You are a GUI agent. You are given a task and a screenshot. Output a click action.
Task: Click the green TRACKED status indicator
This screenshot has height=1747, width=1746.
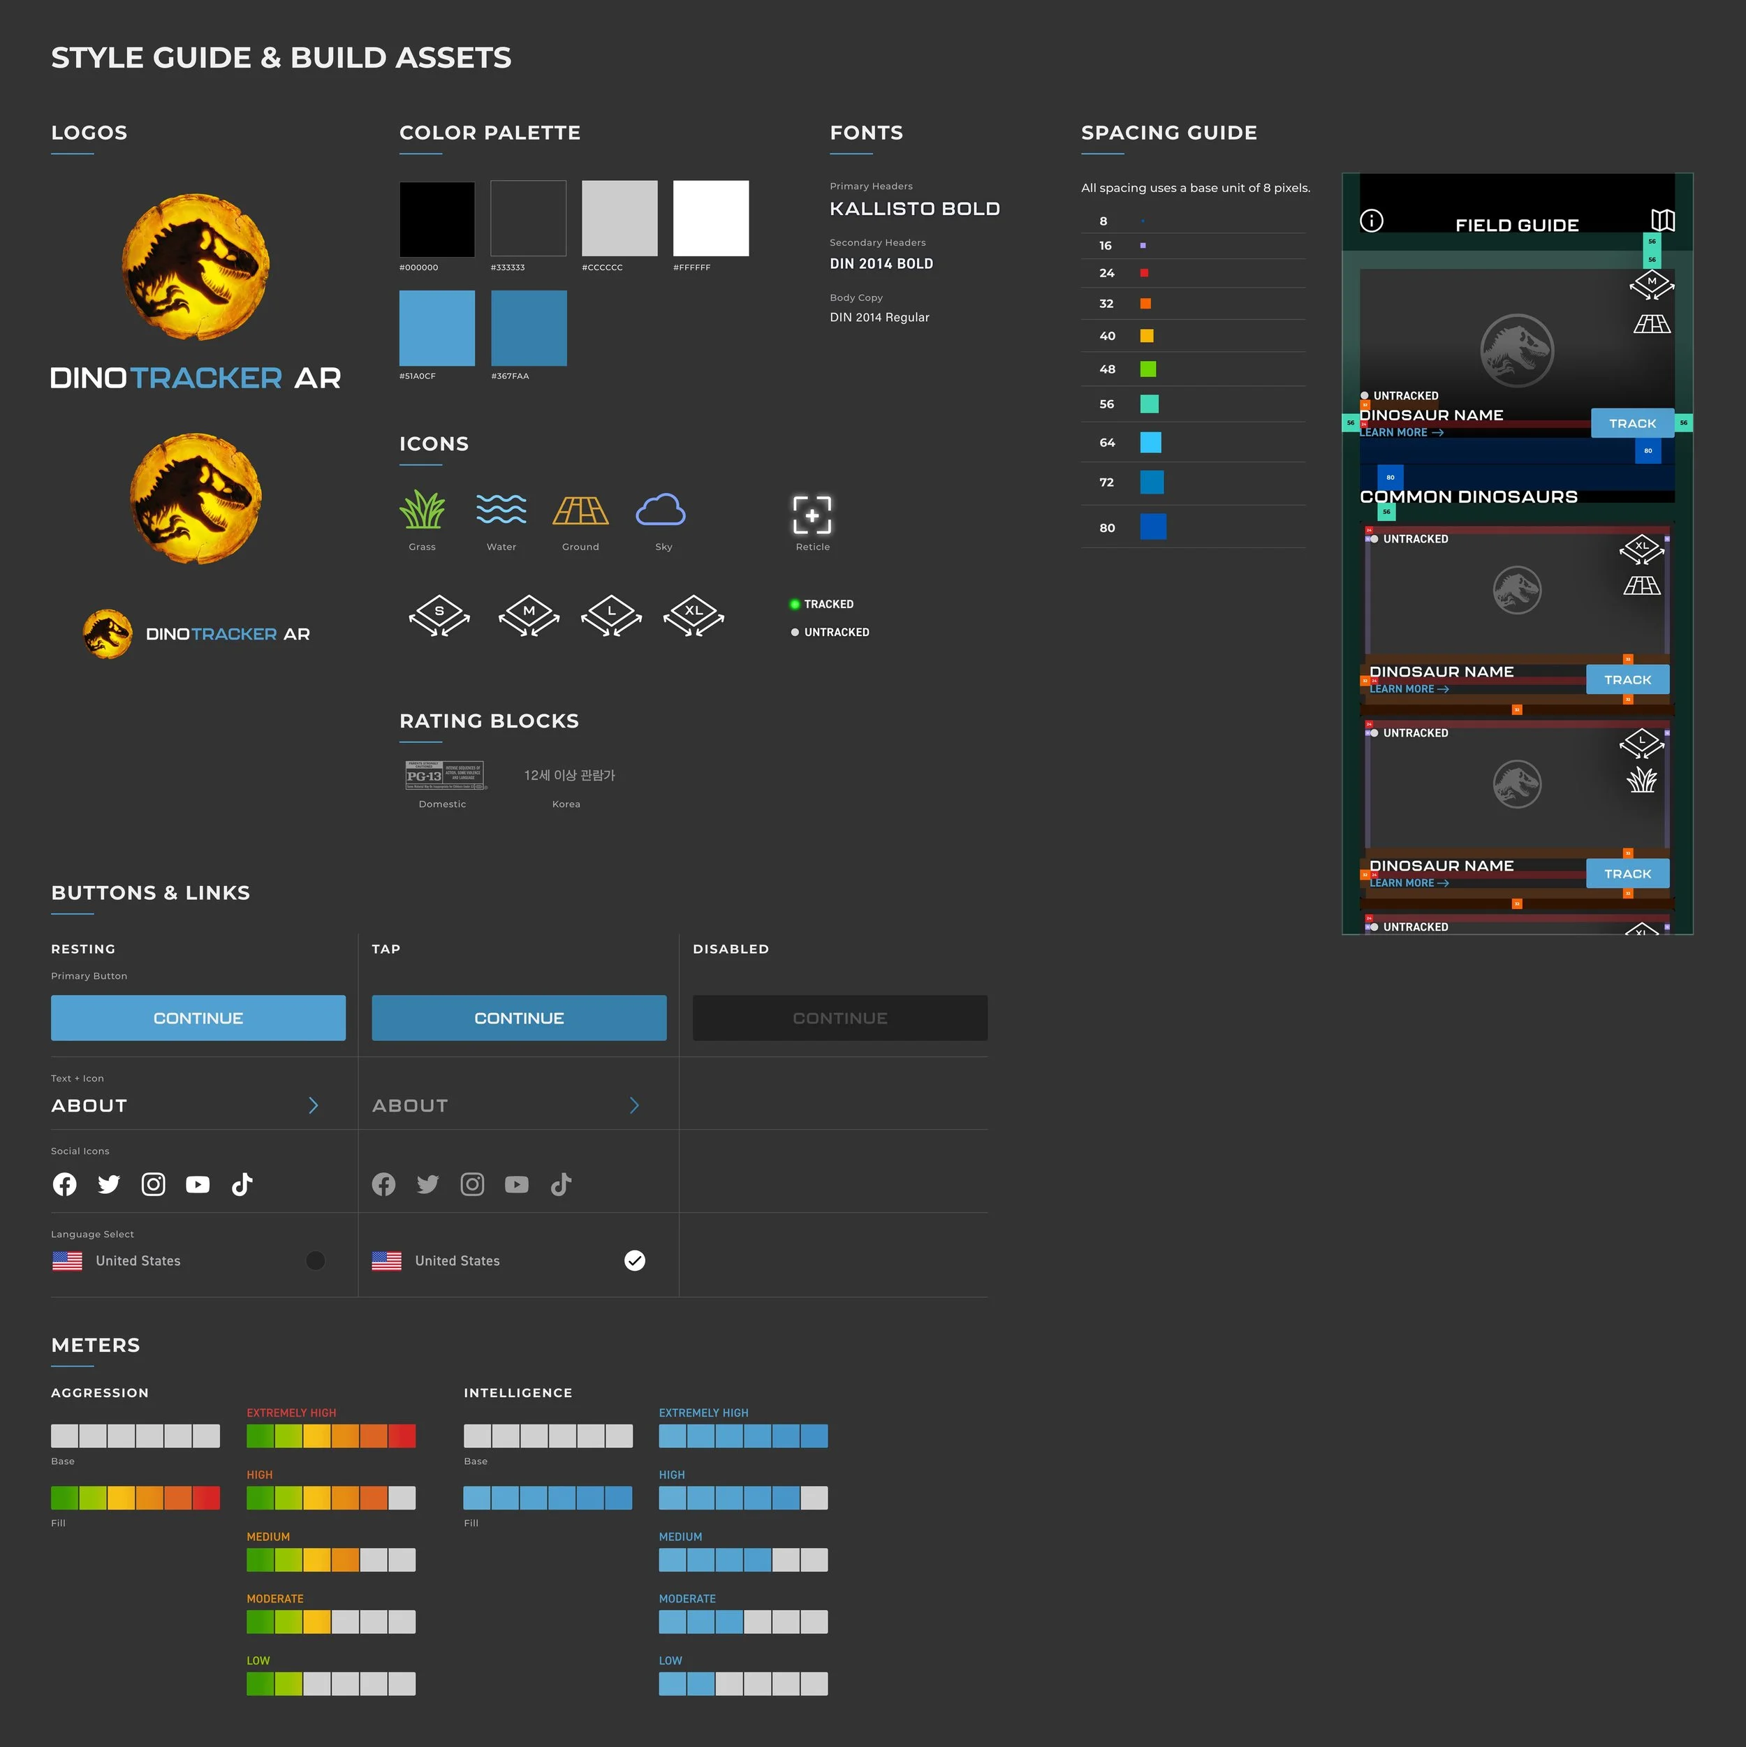tap(795, 604)
